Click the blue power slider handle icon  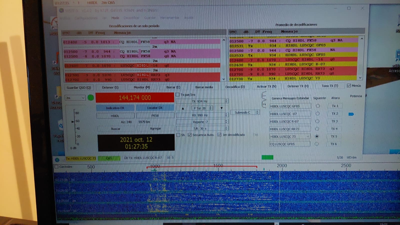point(351,114)
